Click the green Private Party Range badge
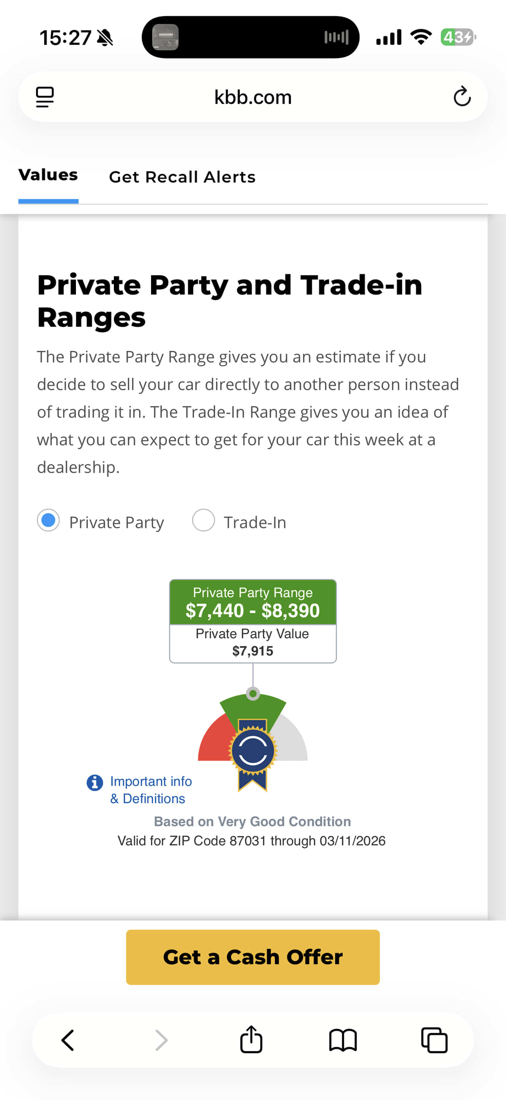The image size is (506, 1100). (x=253, y=602)
